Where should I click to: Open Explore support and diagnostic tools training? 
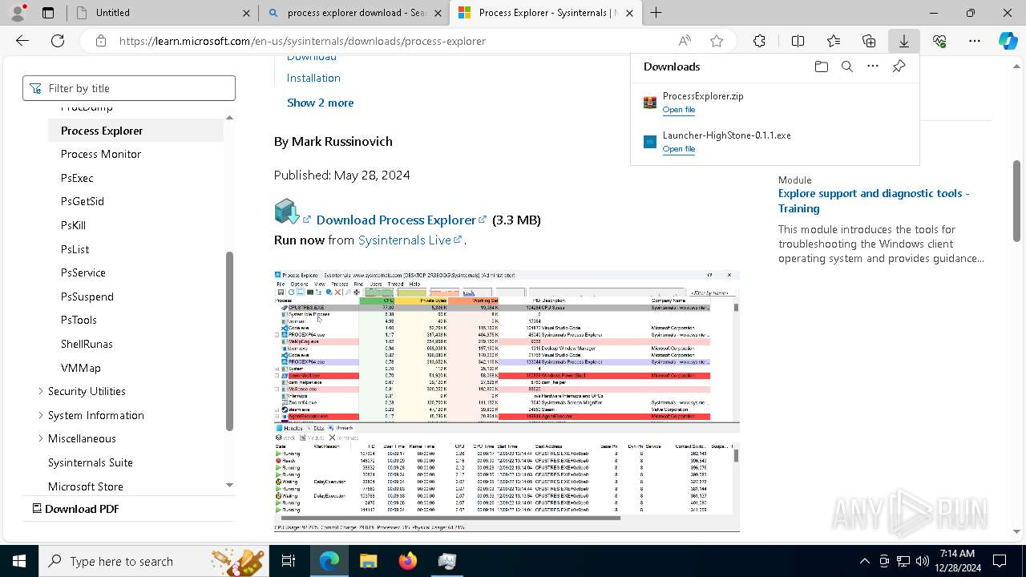874,200
